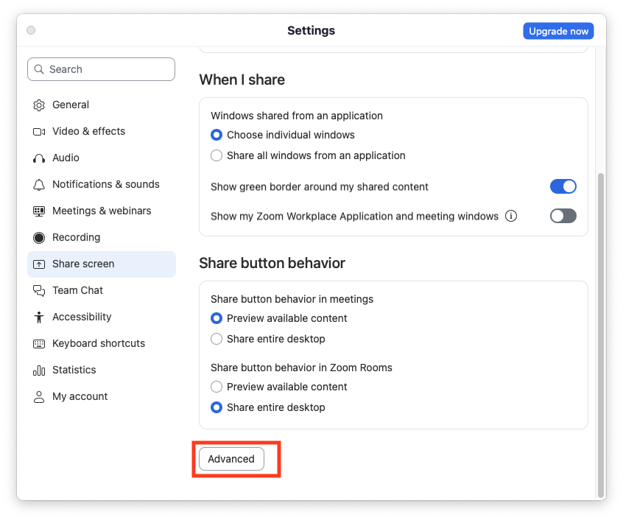623x520 pixels.
Task: Select Share all windows from an application
Action: 217,155
